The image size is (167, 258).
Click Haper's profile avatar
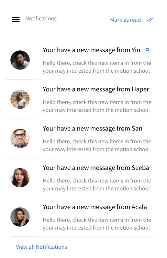(x=20, y=99)
